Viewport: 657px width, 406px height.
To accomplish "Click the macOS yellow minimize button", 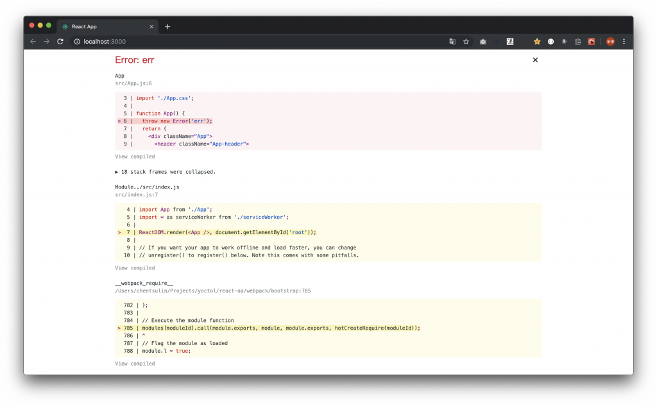I will [x=40, y=26].
